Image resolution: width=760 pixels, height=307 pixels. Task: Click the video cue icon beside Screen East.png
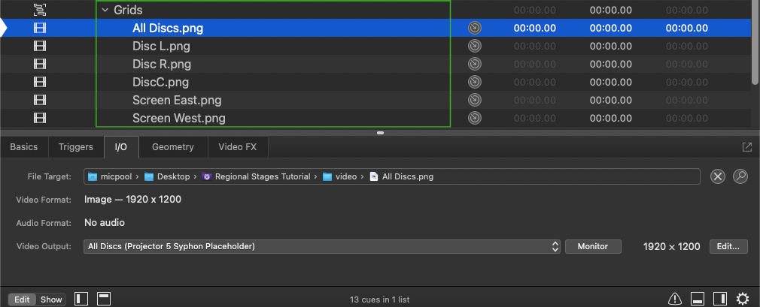40,100
